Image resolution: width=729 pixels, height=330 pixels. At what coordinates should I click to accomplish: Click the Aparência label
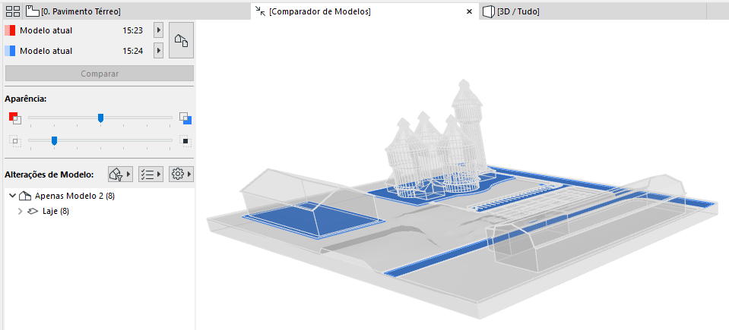(x=25, y=99)
